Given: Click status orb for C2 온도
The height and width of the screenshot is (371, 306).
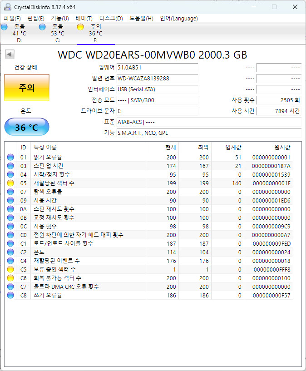Looking at the screenshot, I should pos(10,252).
